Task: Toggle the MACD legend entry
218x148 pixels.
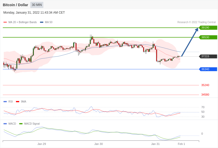Action: point(10,124)
